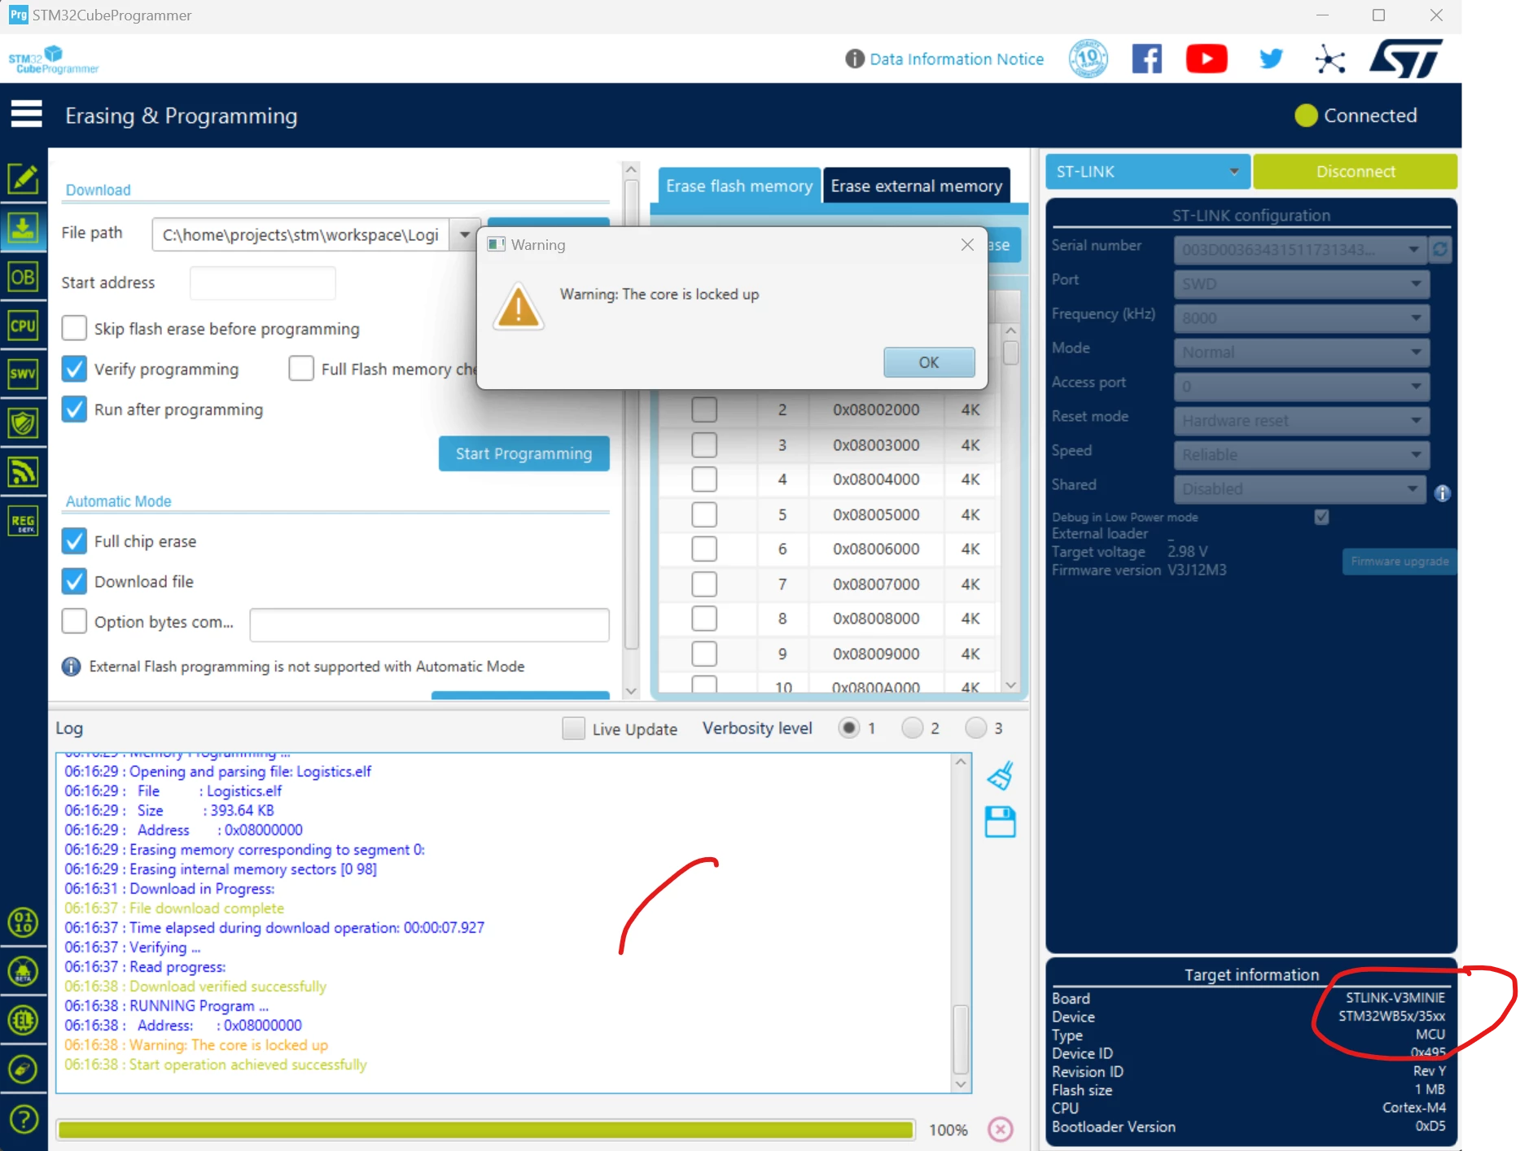Open the Port SWD dropdown
The height and width of the screenshot is (1151, 1520).
(x=1300, y=283)
